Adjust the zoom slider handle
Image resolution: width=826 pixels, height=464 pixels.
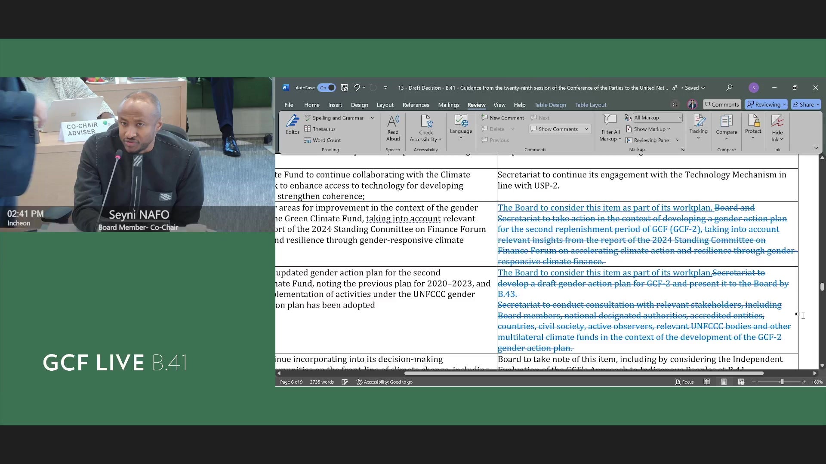(782, 382)
